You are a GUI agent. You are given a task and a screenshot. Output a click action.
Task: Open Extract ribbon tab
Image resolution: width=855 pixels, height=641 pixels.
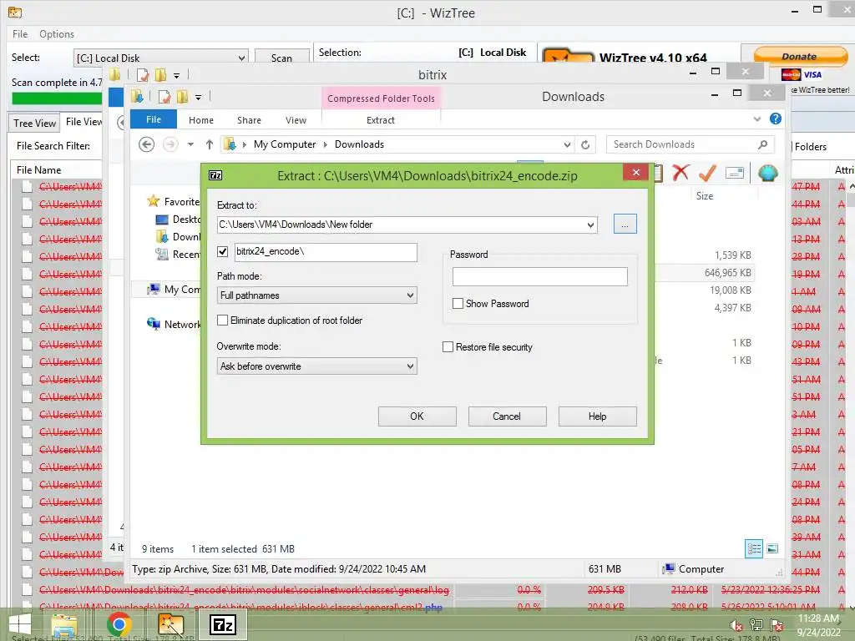coord(380,120)
